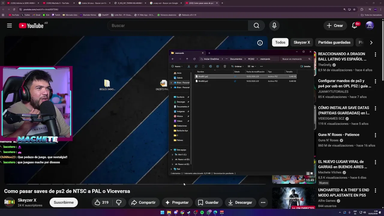The height and width of the screenshot is (216, 384).
Task: Rename the file using Explorer toolbar icon
Action: [210, 66]
